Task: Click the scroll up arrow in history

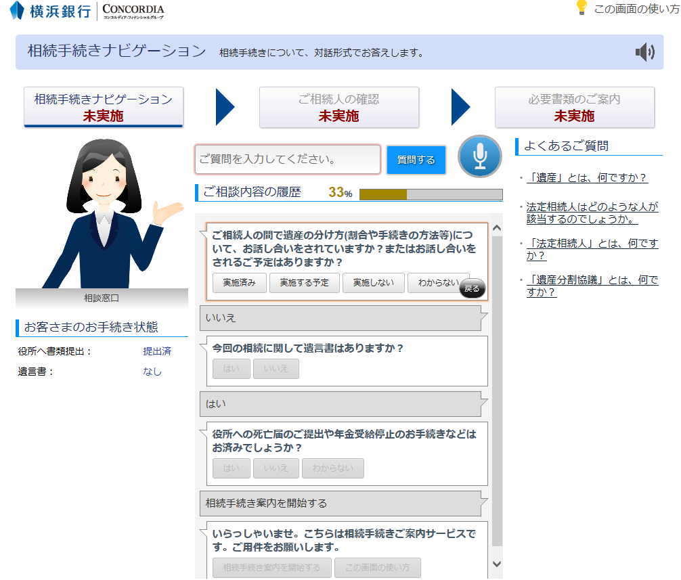Action: (498, 228)
